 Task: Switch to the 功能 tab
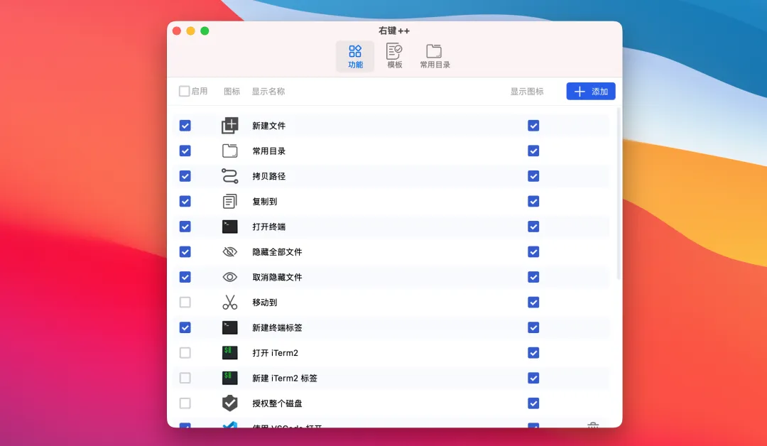pyautogui.click(x=355, y=57)
